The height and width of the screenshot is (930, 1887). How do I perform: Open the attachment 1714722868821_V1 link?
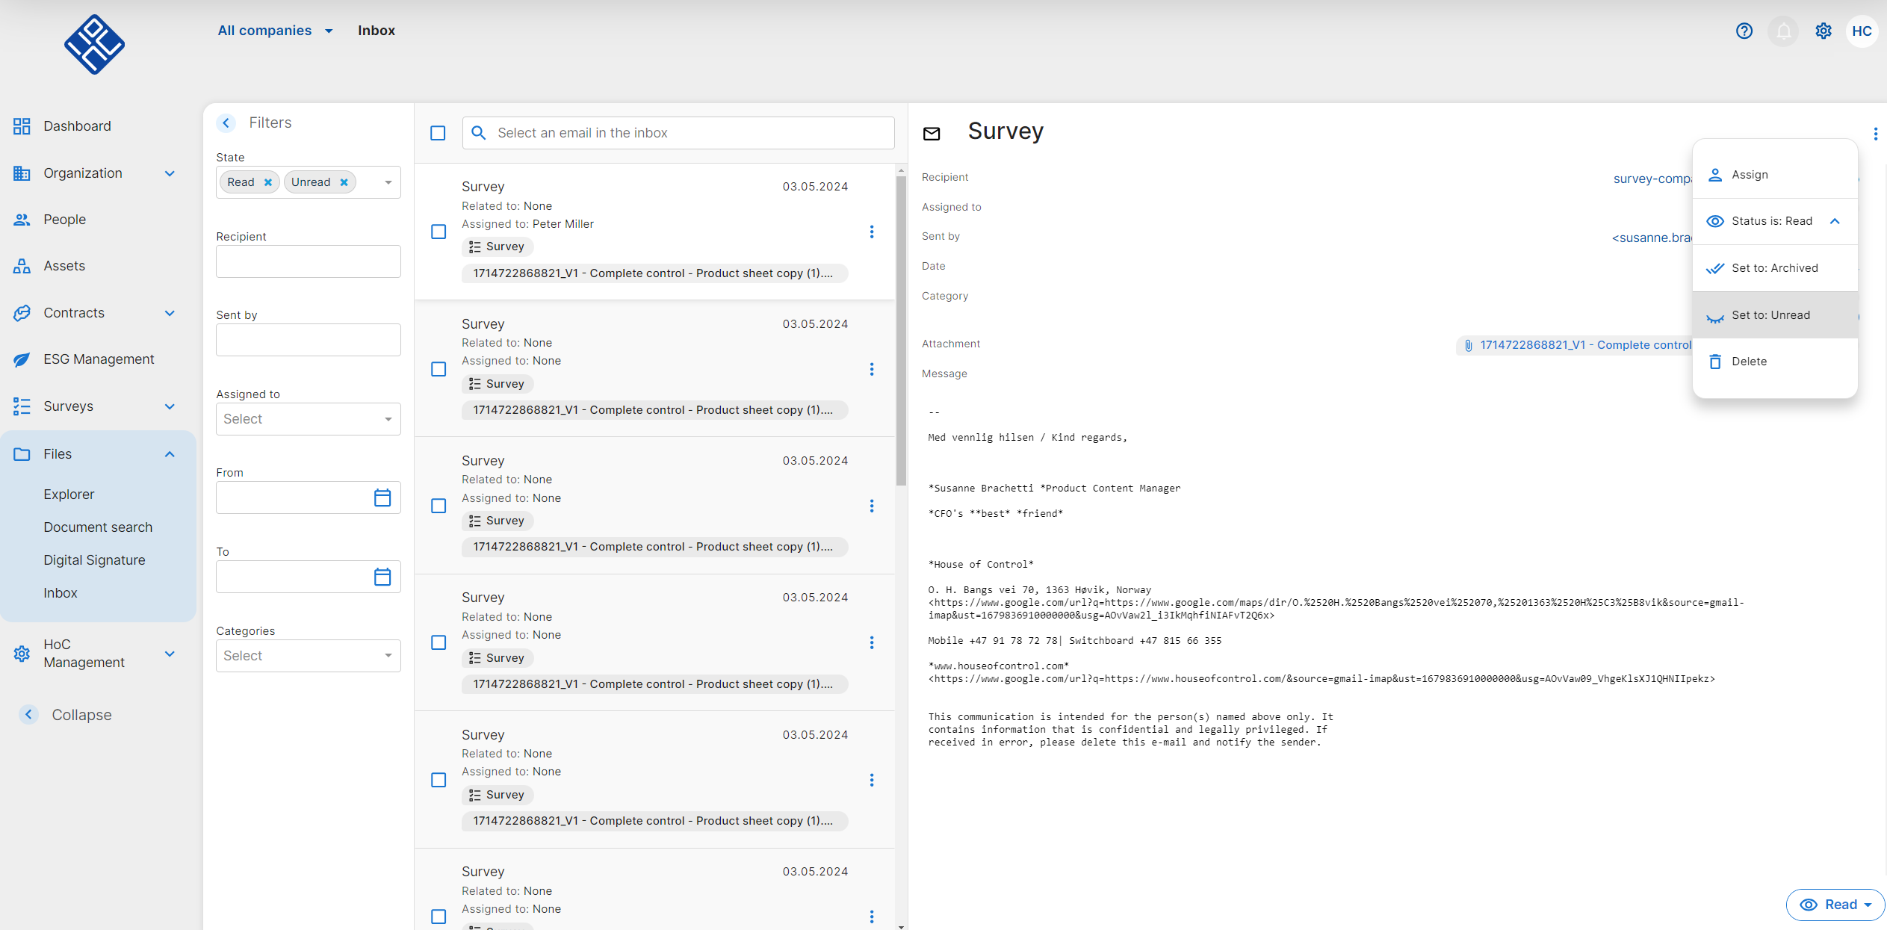point(1585,345)
